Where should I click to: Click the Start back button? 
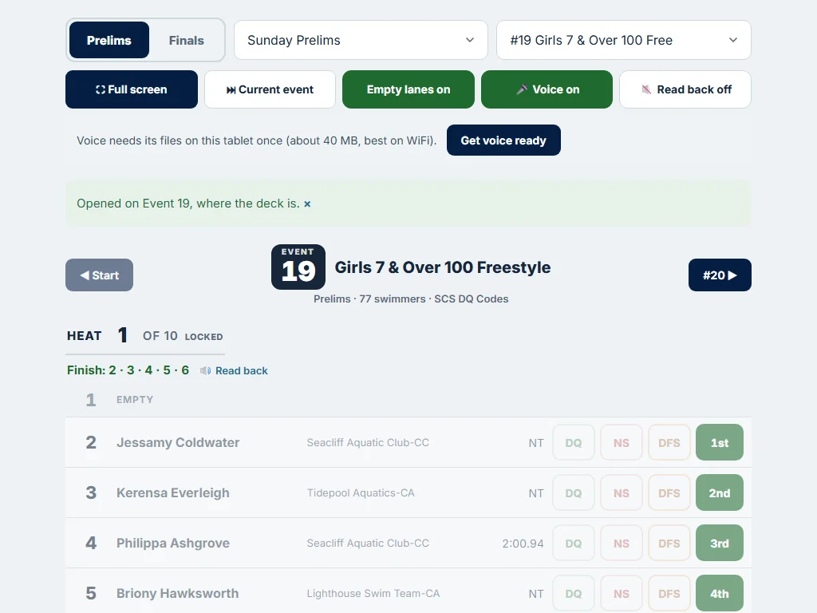click(x=99, y=275)
